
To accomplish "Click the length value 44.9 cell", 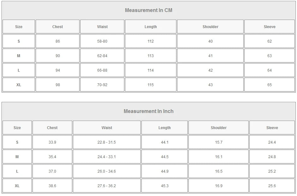I will (165, 171).
